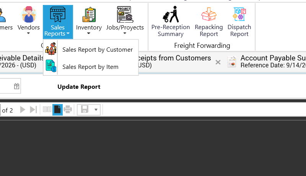This screenshot has width=306, height=176.
Task: Click the Sales Reports storefront icon
Action: click(x=58, y=14)
